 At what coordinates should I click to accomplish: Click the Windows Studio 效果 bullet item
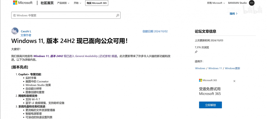(38, 85)
